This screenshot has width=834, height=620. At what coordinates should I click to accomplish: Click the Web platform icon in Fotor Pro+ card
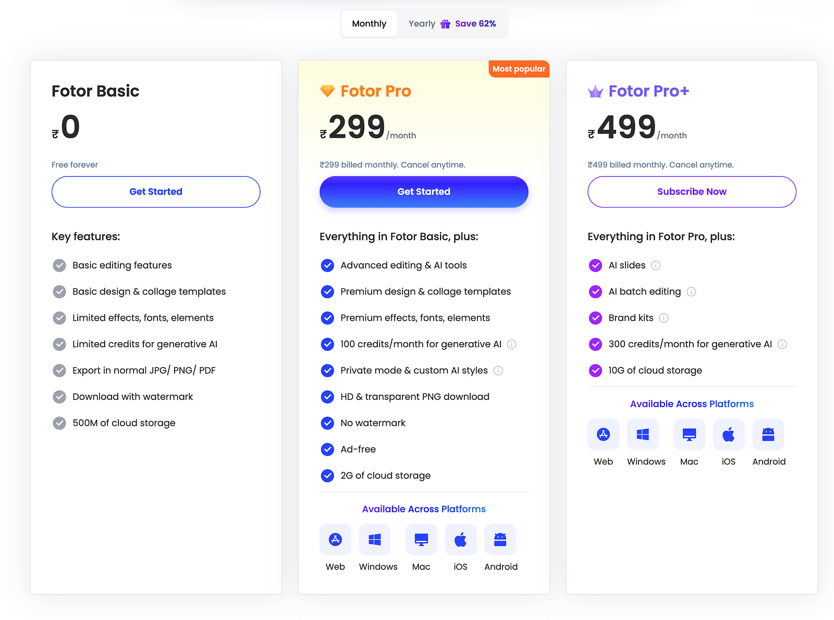click(x=604, y=434)
